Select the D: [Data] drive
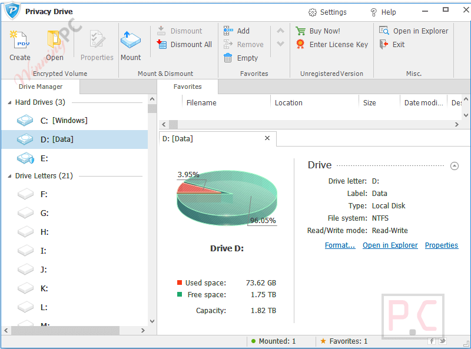This screenshot has width=471, height=349. pyautogui.click(x=75, y=139)
